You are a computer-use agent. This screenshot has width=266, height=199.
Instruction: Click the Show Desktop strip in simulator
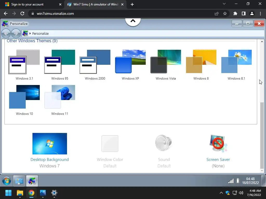[263, 181]
